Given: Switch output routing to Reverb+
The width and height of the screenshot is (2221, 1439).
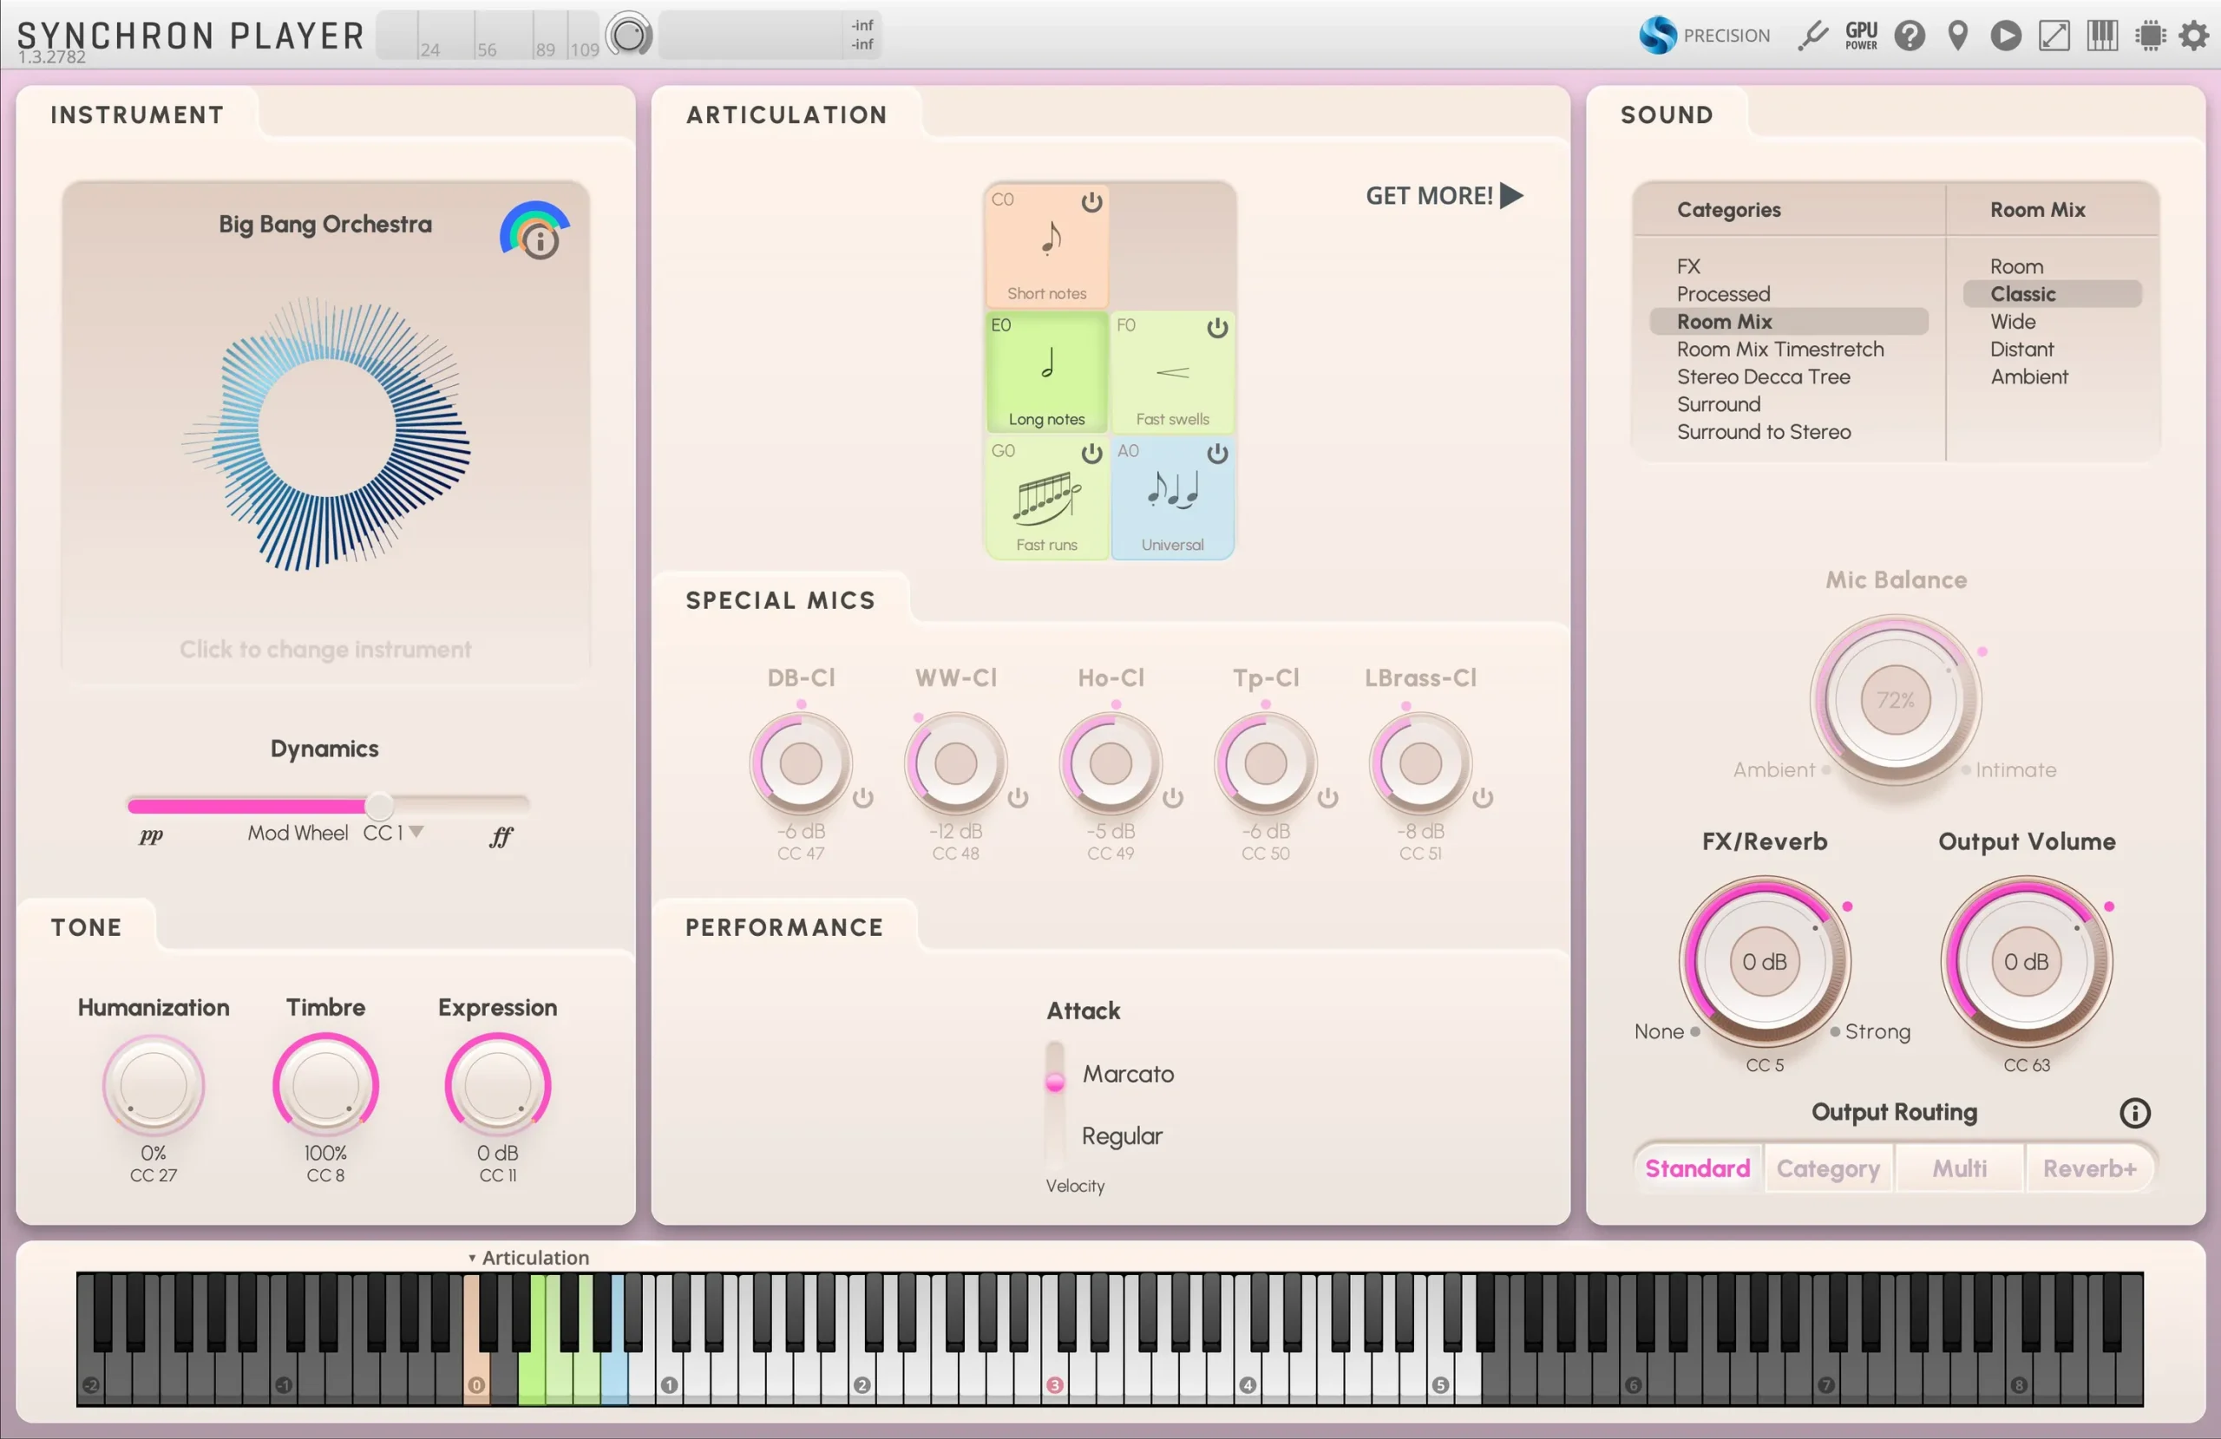Looking at the screenshot, I should [2088, 1168].
